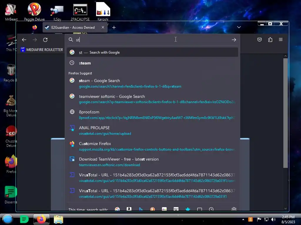Viewport: 301px width, 225px height.
Task: Search this time with DuckDuckGo icon
Action: (153, 209)
